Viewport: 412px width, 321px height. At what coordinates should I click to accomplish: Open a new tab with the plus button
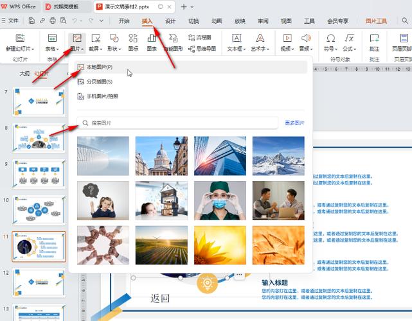click(x=184, y=7)
